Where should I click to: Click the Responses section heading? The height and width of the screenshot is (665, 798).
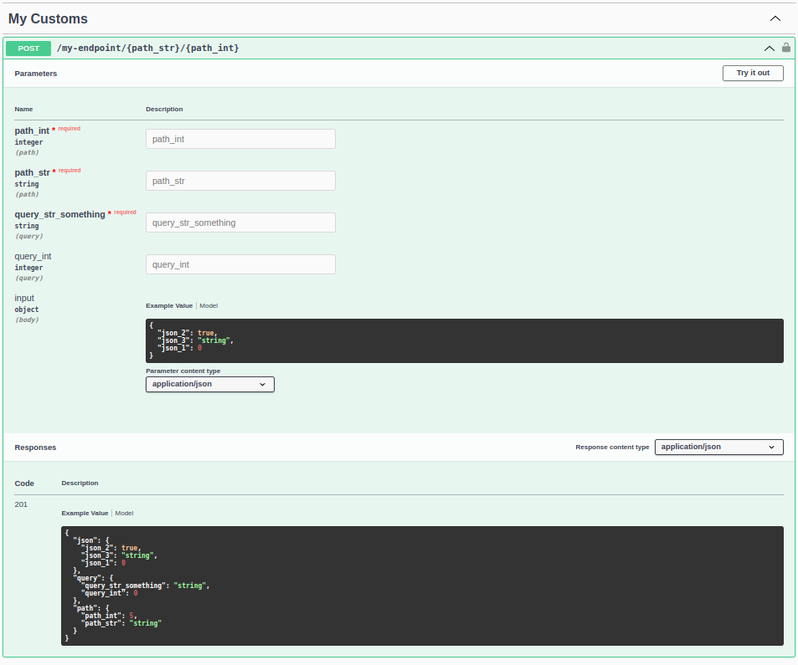point(35,447)
